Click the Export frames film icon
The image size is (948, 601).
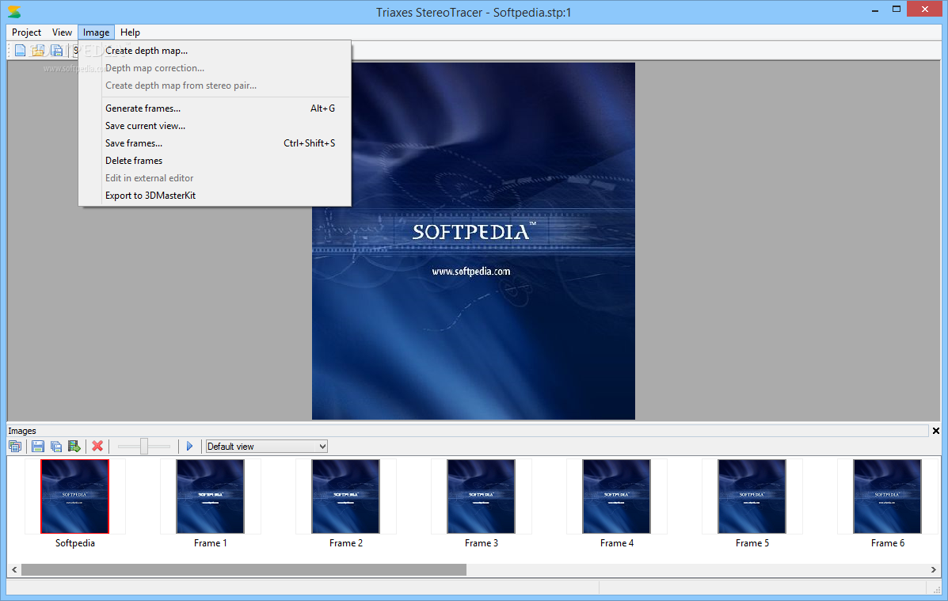74,447
